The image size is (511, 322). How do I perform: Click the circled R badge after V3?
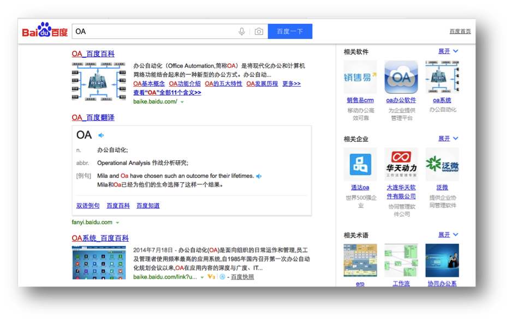pyautogui.click(x=222, y=277)
